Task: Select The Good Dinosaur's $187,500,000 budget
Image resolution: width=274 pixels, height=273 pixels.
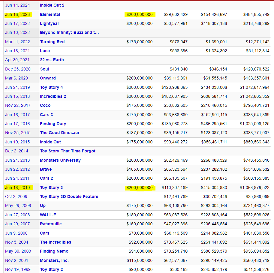Action: click(x=140, y=133)
